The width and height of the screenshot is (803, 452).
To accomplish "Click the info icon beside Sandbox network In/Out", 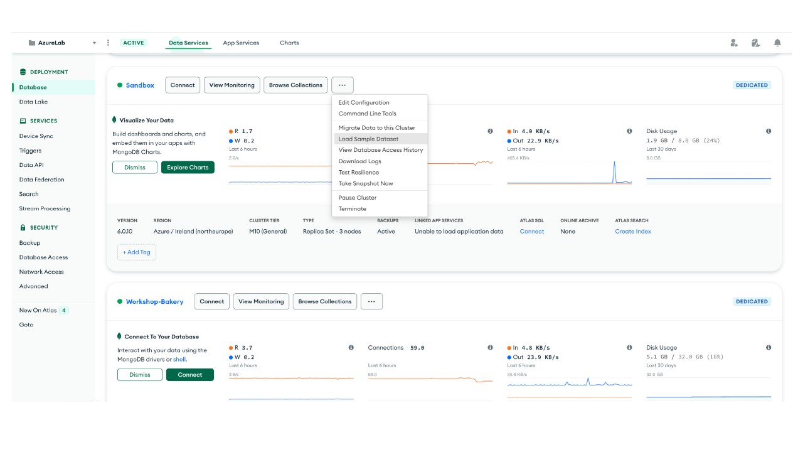I will point(629,131).
